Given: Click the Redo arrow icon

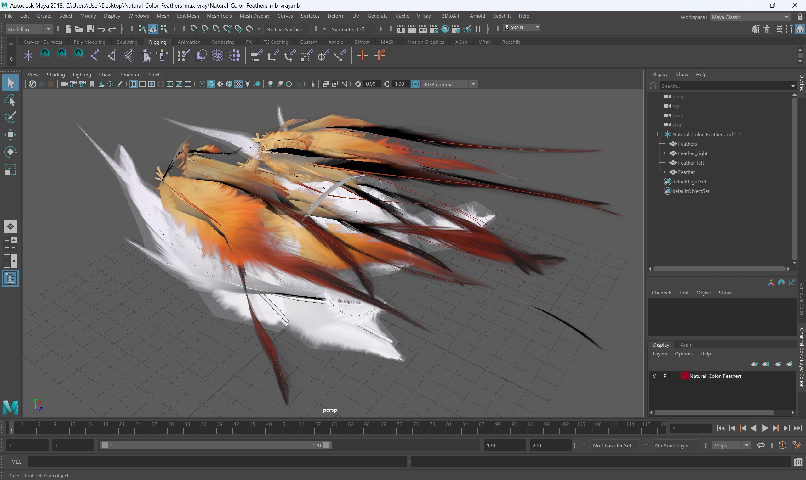Looking at the screenshot, I should [112, 29].
